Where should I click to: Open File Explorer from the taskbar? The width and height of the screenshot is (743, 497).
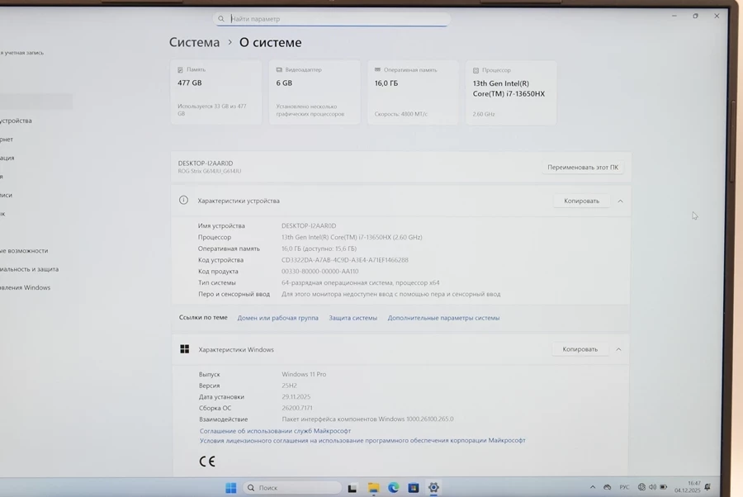coord(373,488)
